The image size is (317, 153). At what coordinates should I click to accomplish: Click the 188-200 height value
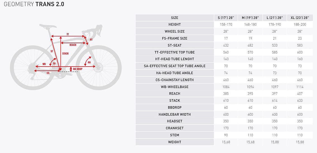click(x=300, y=25)
